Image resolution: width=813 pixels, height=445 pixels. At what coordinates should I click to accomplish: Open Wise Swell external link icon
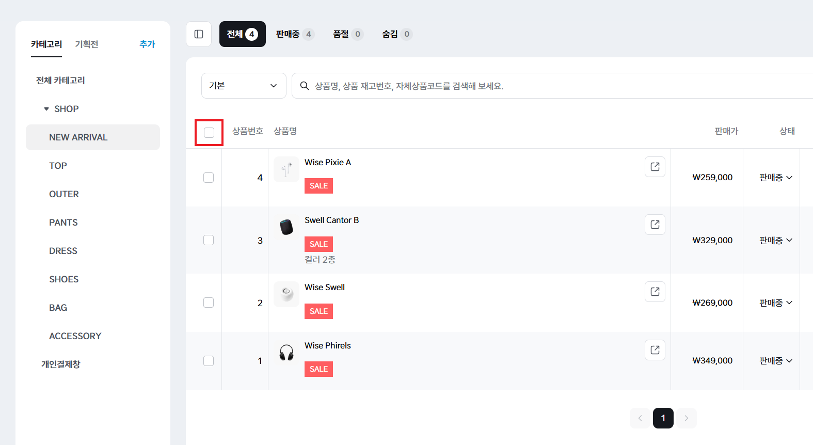point(655,292)
